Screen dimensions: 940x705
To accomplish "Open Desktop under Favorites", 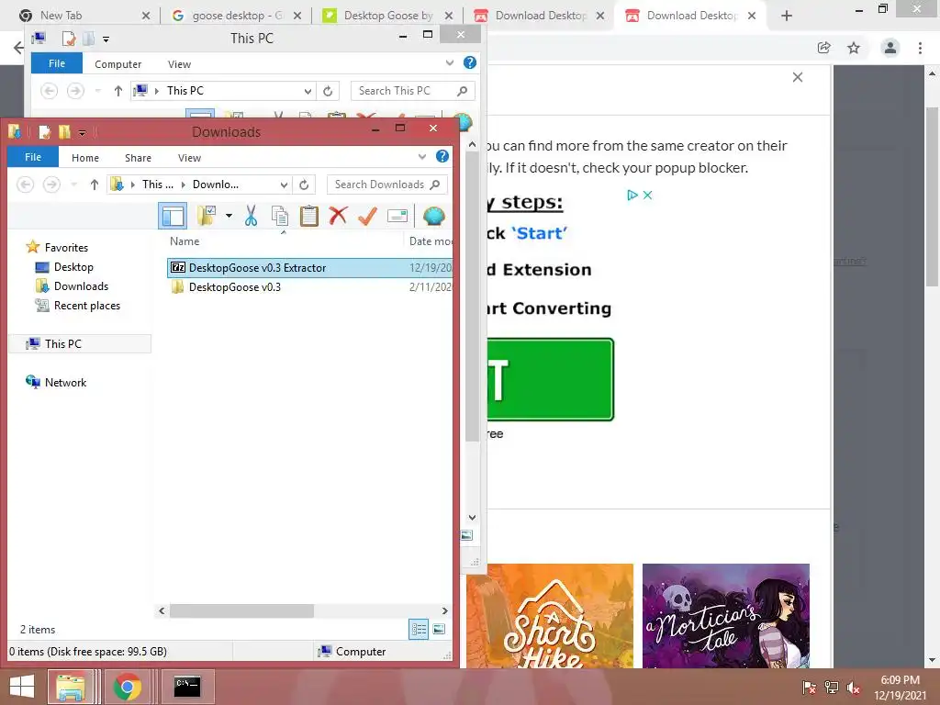I will click(65, 267).
